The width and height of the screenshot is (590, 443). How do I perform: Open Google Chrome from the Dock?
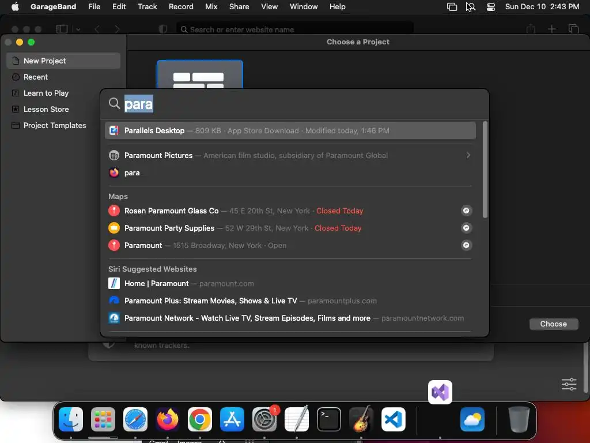point(200,419)
